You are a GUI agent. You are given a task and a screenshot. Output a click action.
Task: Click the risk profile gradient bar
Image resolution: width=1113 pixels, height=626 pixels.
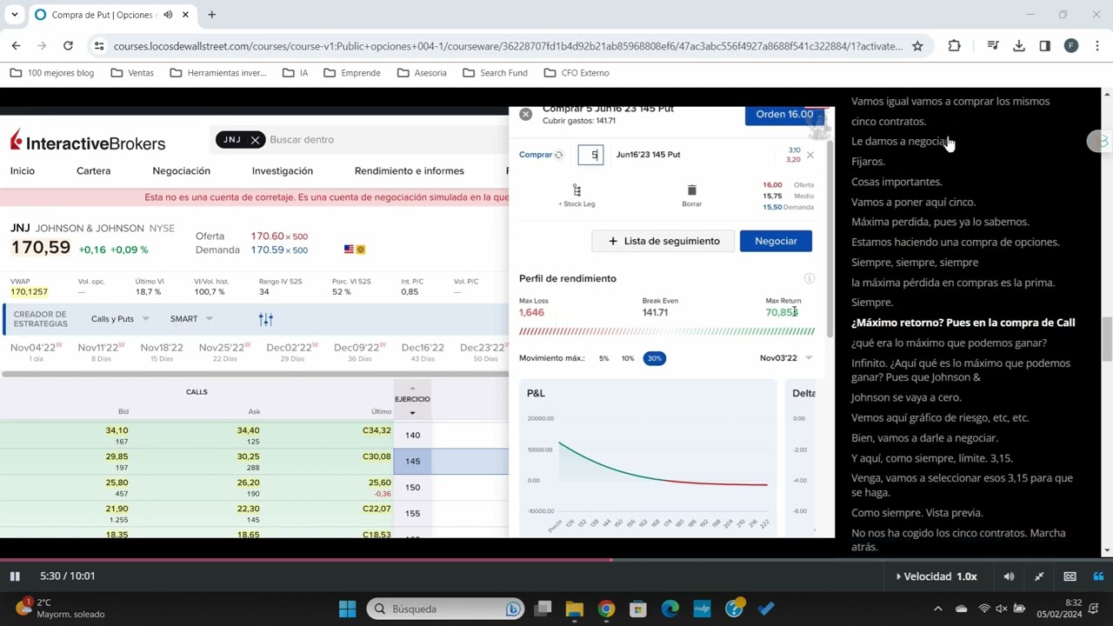(x=667, y=331)
